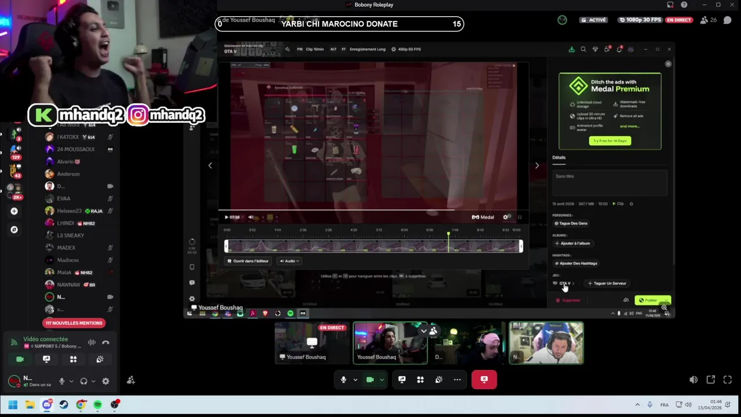Enter fullscreen mode for the stream
The height and width of the screenshot is (417, 741).
coord(728,380)
